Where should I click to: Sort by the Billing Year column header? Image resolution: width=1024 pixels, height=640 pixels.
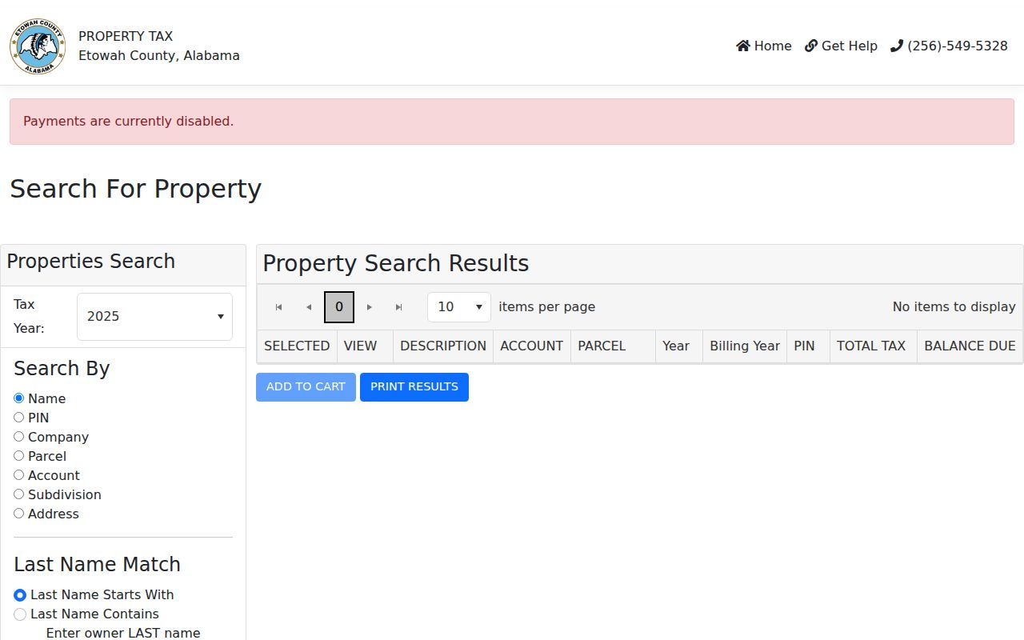coord(745,346)
